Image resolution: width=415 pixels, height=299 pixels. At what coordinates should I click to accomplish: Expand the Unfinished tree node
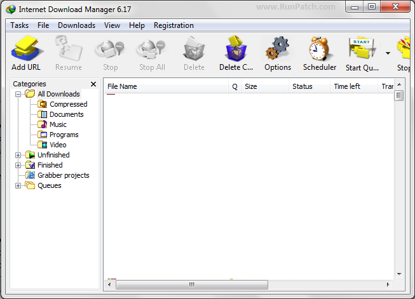pyautogui.click(x=18, y=155)
